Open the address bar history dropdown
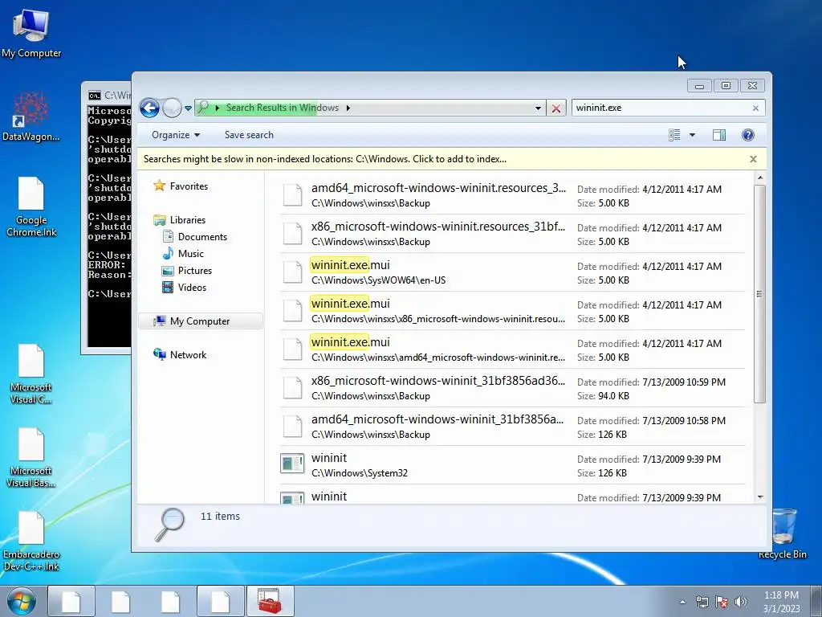Viewport: 822px width, 617px height. [538, 108]
